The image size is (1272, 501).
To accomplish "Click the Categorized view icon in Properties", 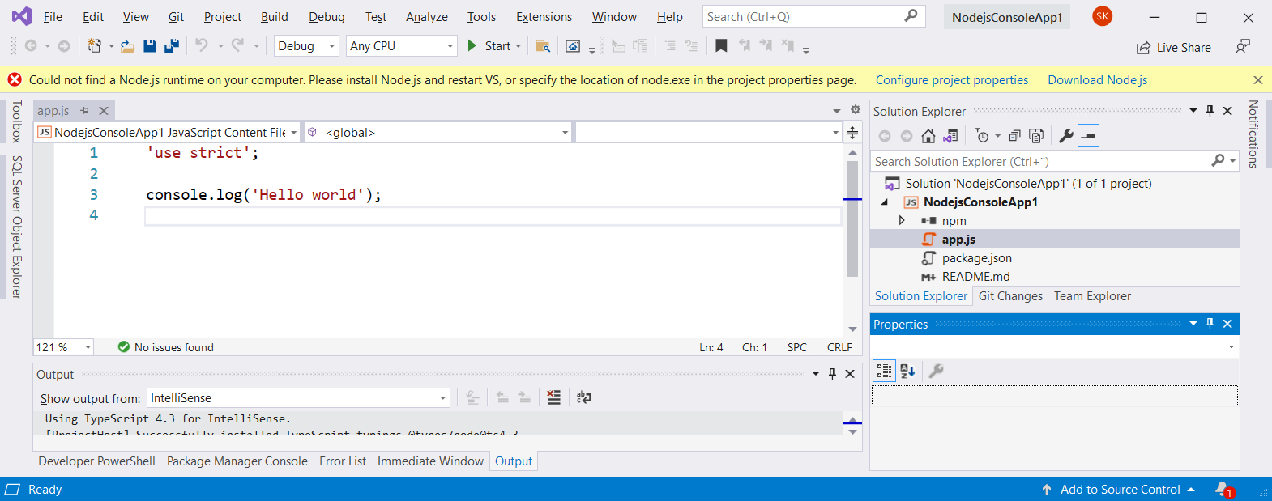I will (884, 371).
